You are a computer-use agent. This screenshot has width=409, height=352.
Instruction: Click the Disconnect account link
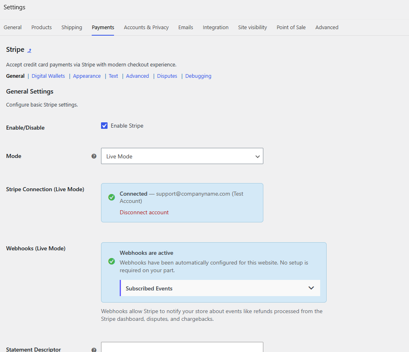144,212
